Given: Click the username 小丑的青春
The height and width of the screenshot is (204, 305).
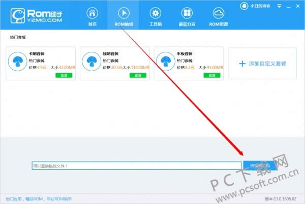Looking at the screenshot, I should (260, 6).
